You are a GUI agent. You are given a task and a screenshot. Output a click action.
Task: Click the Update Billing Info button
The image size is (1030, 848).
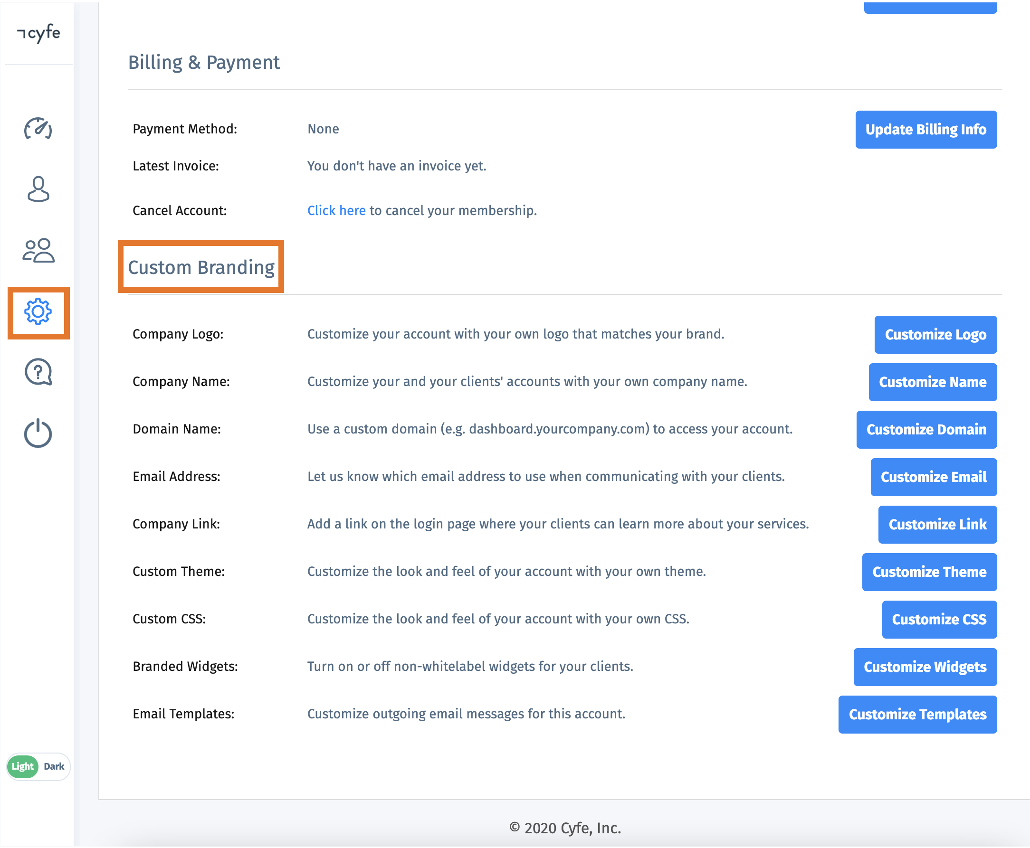point(925,130)
